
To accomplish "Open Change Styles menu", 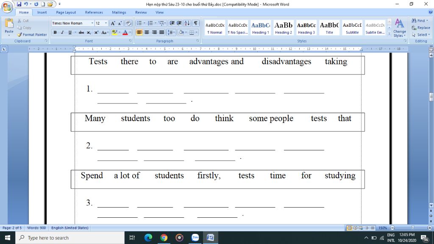I will pos(399,28).
